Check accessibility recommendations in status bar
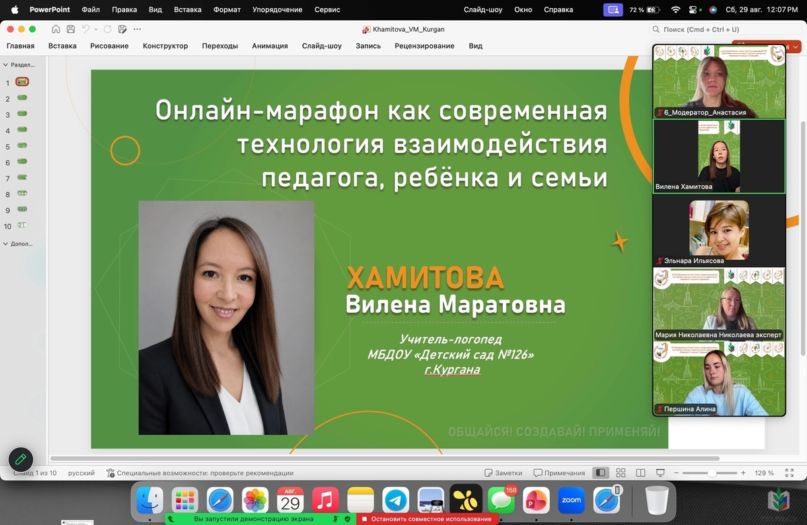The image size is (807, 525). 200,473
